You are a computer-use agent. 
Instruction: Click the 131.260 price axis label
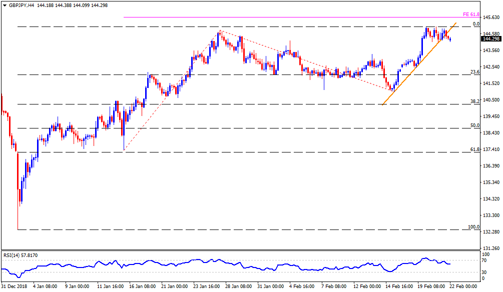[x=490, y=248]
